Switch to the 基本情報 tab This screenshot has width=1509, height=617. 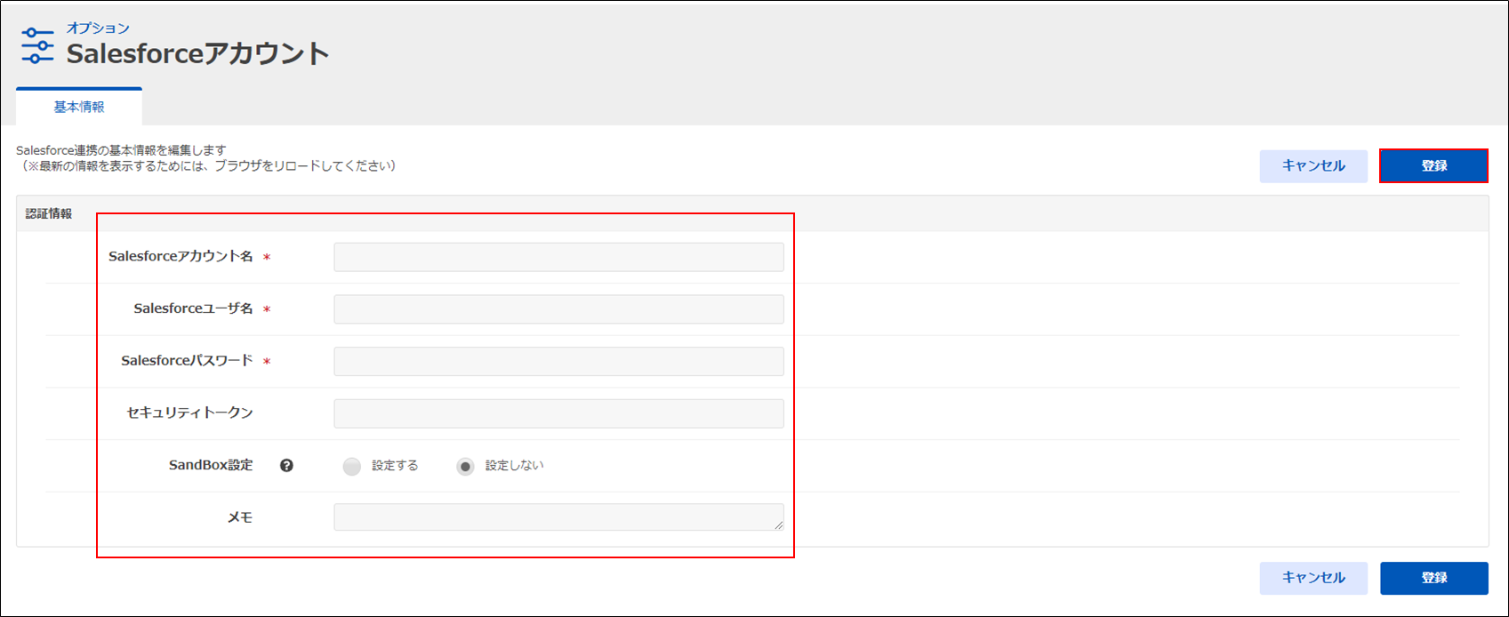tap(79, 107)
